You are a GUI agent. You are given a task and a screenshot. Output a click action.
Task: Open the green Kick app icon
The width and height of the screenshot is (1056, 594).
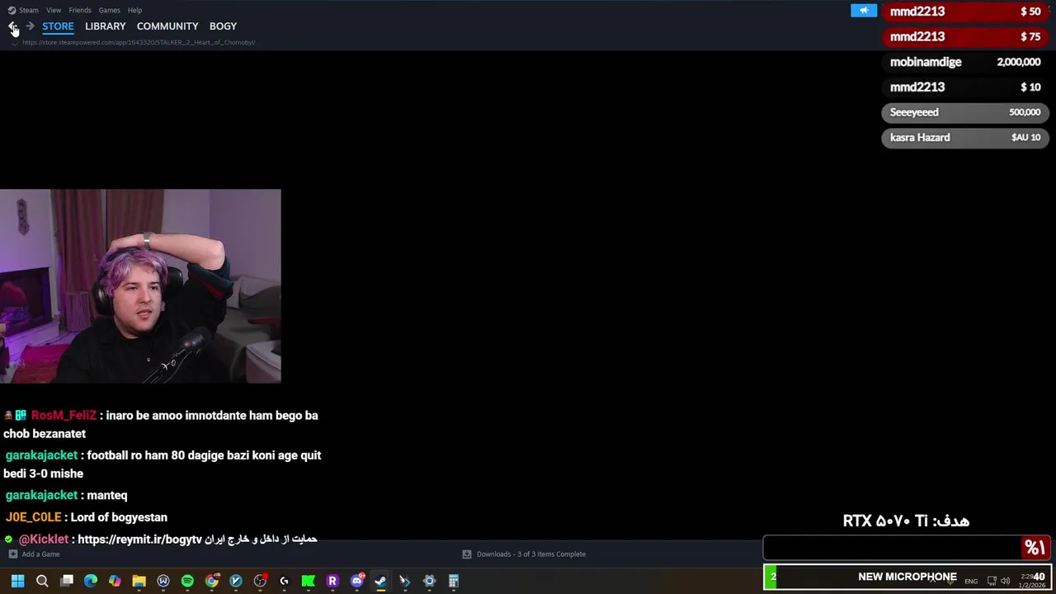coord(308,581)
